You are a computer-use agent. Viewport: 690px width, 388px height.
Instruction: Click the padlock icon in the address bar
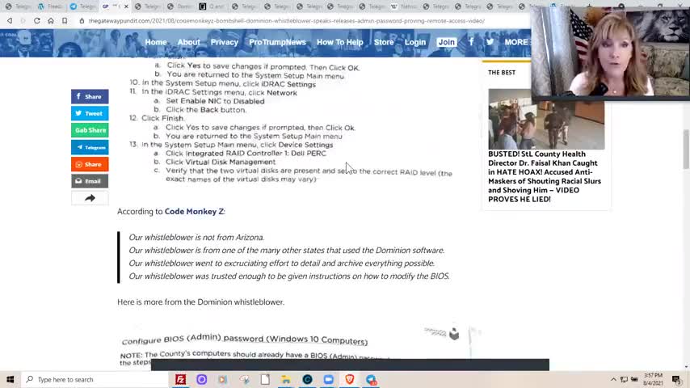click(x=82, y=21)
